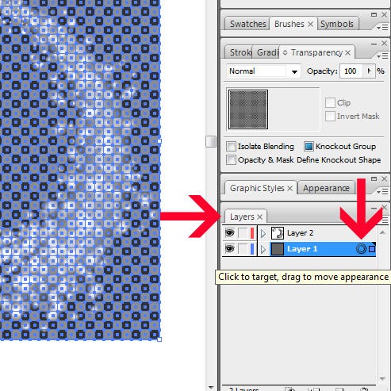This screenshot has width=391, height=391.
Task: Select the Layer 2 row by name
Action: [300, 233]
